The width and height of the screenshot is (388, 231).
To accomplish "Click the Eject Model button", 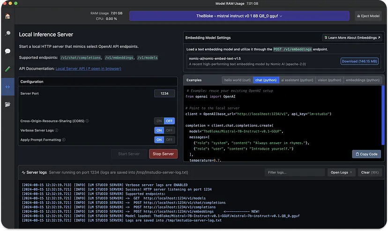I will click(x=368, y=16).
